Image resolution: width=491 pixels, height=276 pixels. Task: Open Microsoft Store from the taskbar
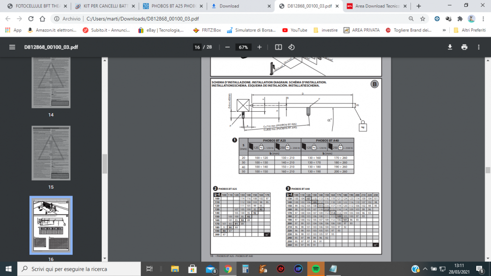click(x=192, y=269)
